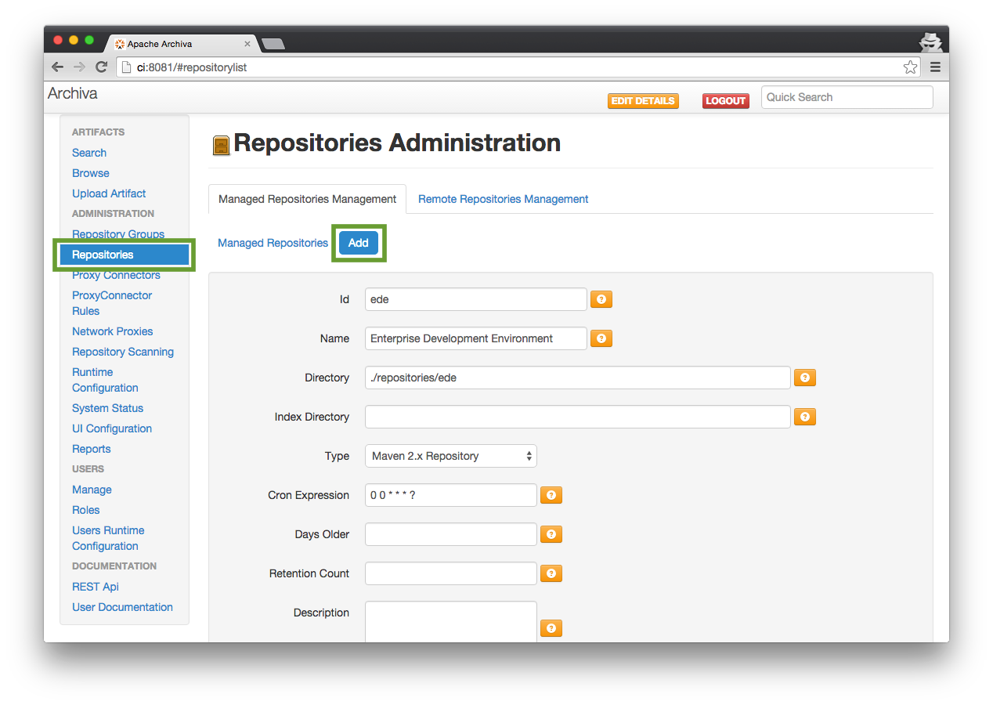Viewport: 993px width, 705px height.
Task: Select Repositories in the sidebar
Action: [125, 255]
